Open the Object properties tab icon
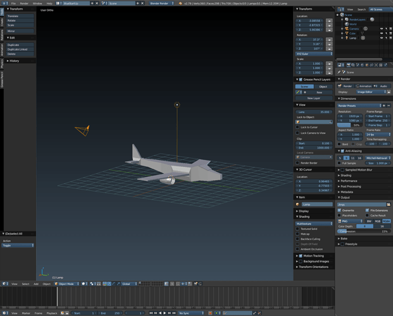This screenshot has width=393, height=316. [367, 65]
